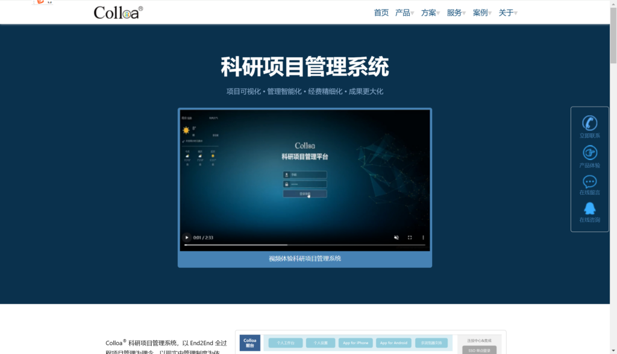
Task: Click the 科研项目管理系统 main heading
Action: (304, 66)
